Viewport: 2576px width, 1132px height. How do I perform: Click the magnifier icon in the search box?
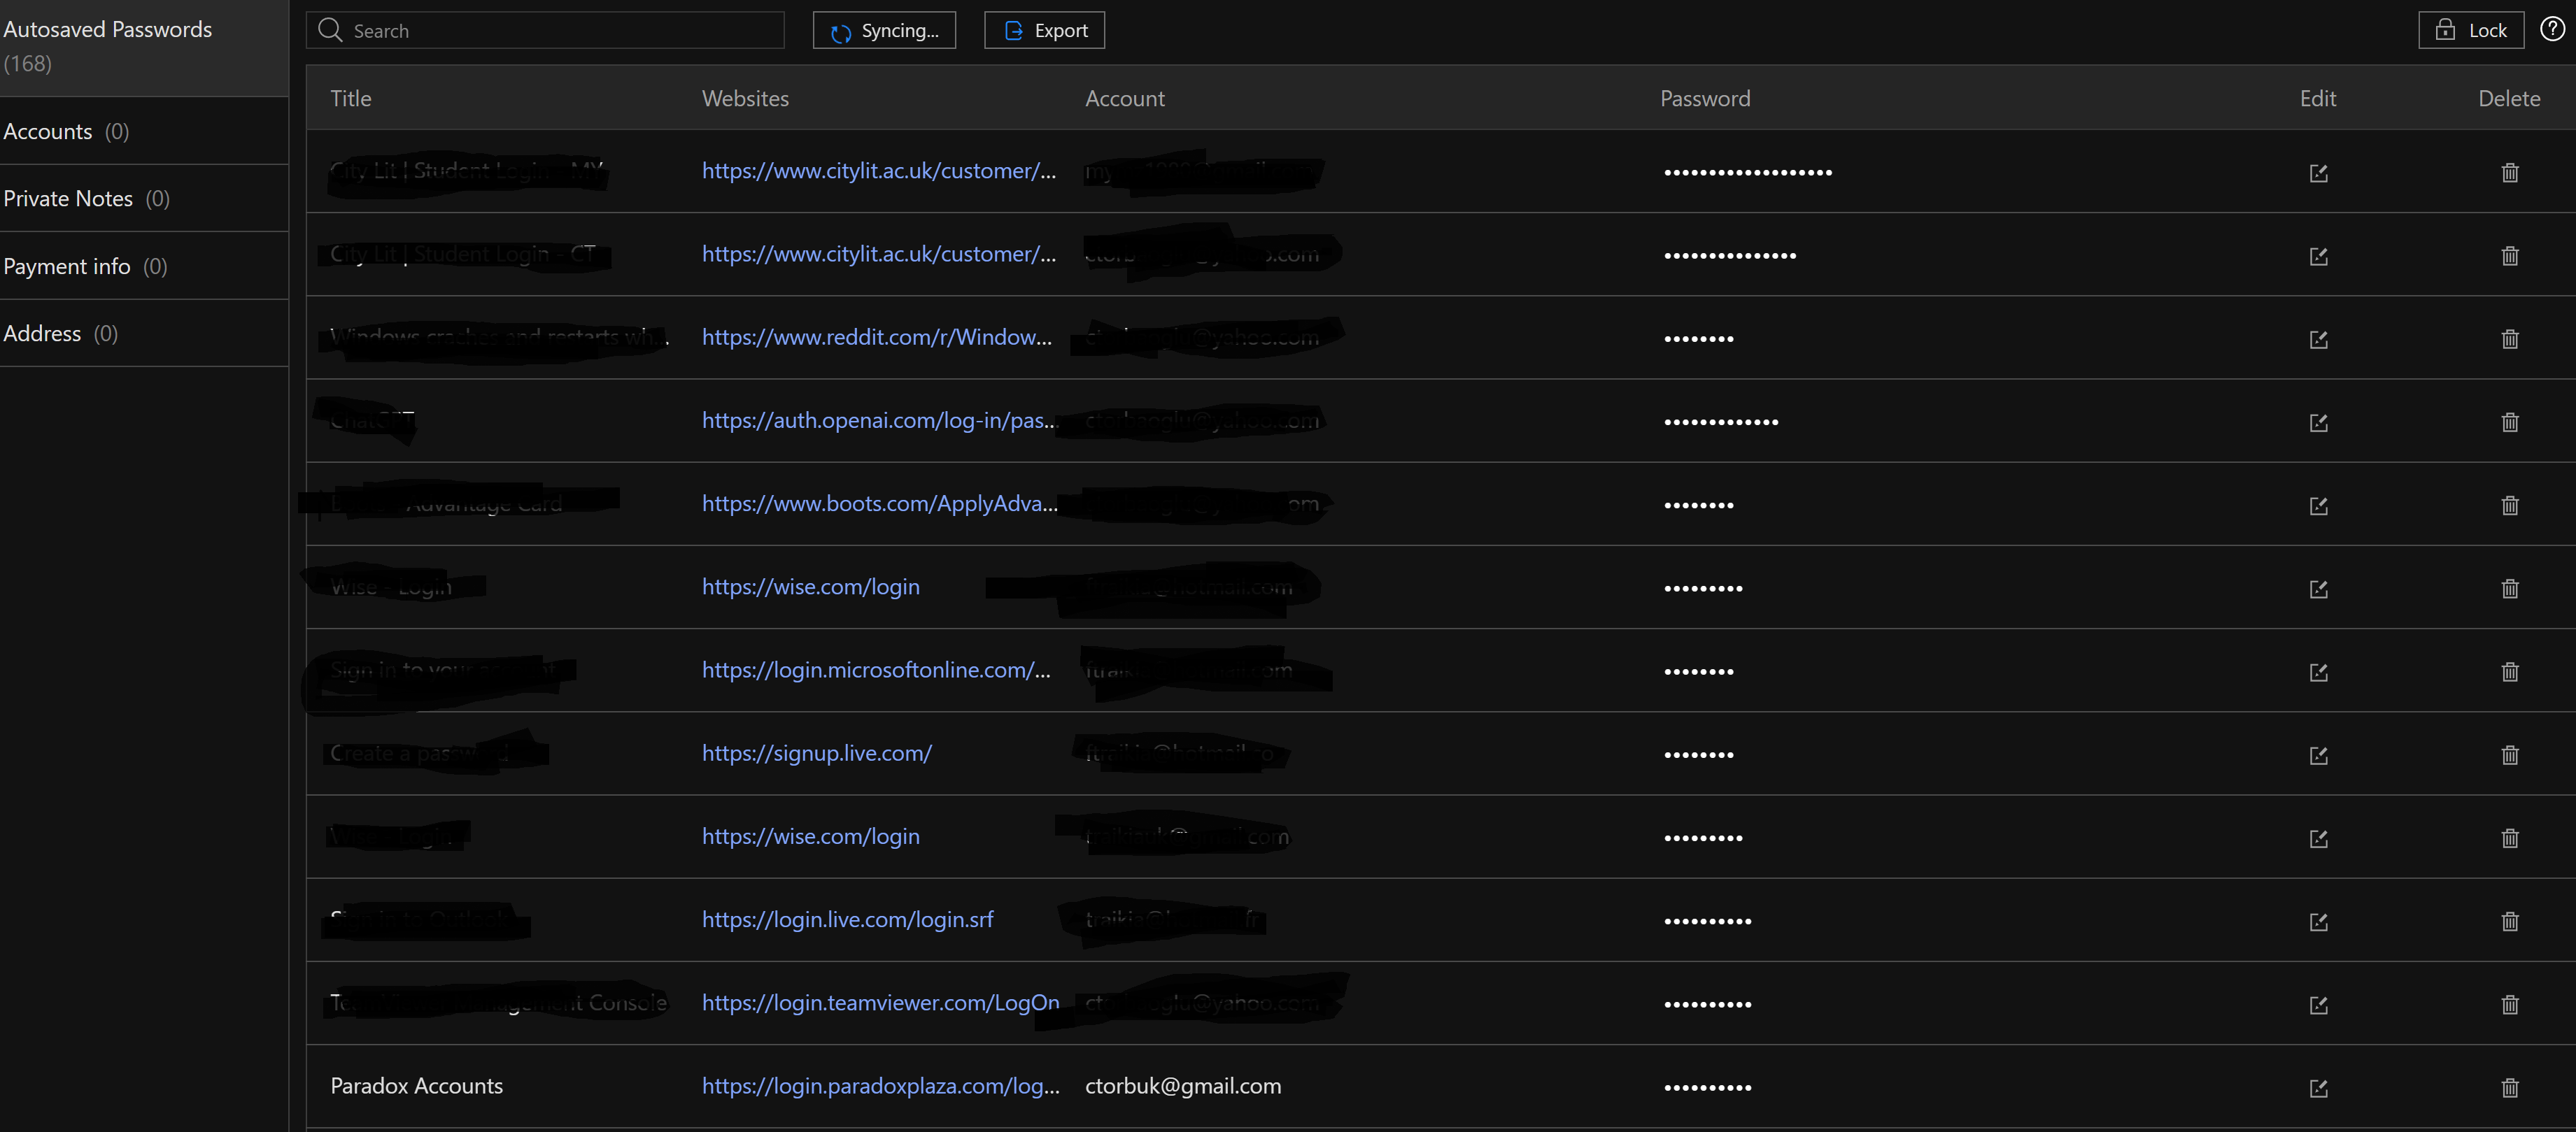click(x=330, y=30)
